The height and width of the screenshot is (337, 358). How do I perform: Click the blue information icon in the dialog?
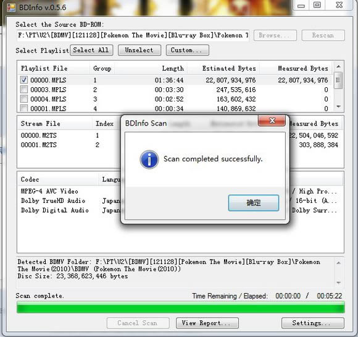pyautogui.click(x=149, y=160)
